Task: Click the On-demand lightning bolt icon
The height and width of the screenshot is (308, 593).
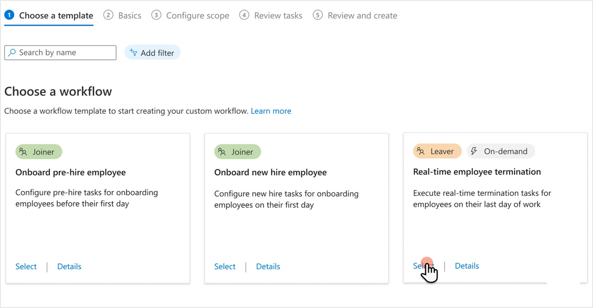Action: coord(474,151)
